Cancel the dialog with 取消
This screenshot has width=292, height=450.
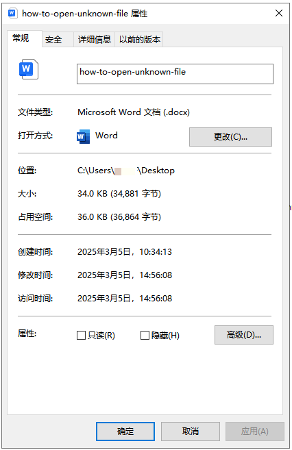coord(191,432)
